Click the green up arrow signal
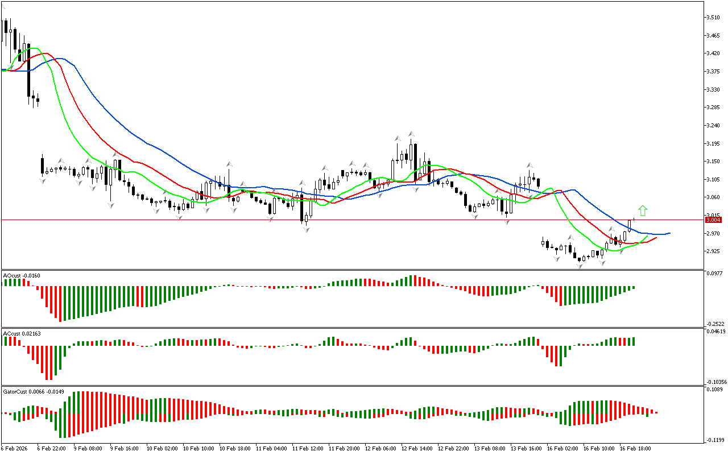728x455 pixels. pyautogui.click(x=643, y=210)
